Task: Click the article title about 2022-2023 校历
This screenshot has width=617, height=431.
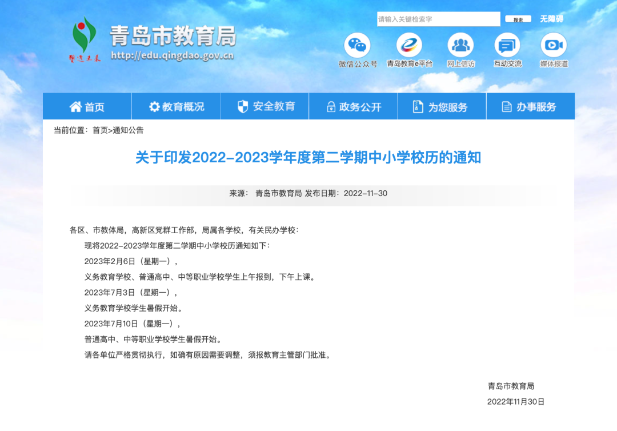Action: 308,157
